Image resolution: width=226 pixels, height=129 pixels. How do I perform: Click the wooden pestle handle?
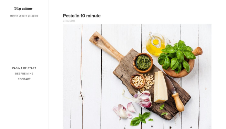[x=198, y=52]
